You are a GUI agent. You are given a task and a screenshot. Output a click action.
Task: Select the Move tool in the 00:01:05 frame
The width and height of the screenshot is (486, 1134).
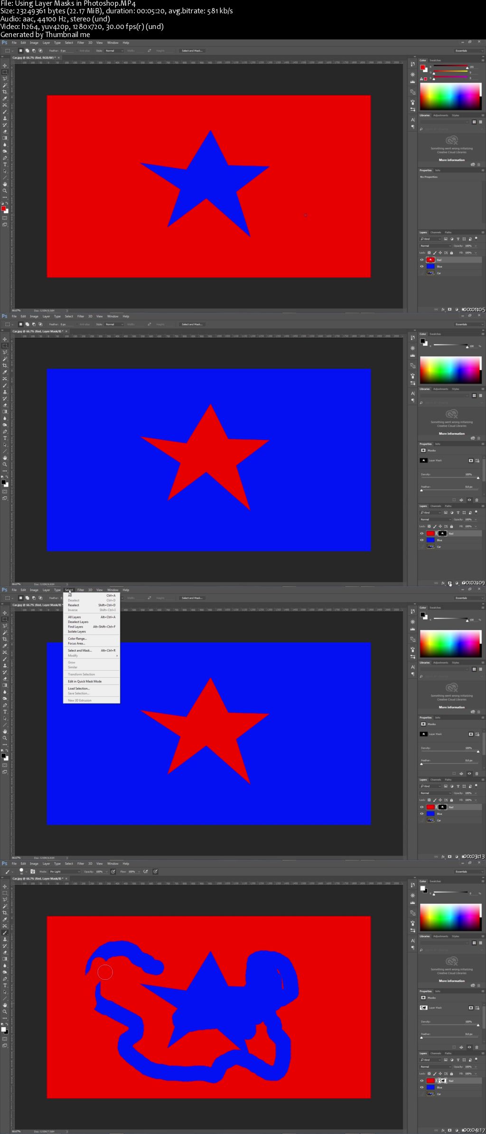click(x=5, y=66)
